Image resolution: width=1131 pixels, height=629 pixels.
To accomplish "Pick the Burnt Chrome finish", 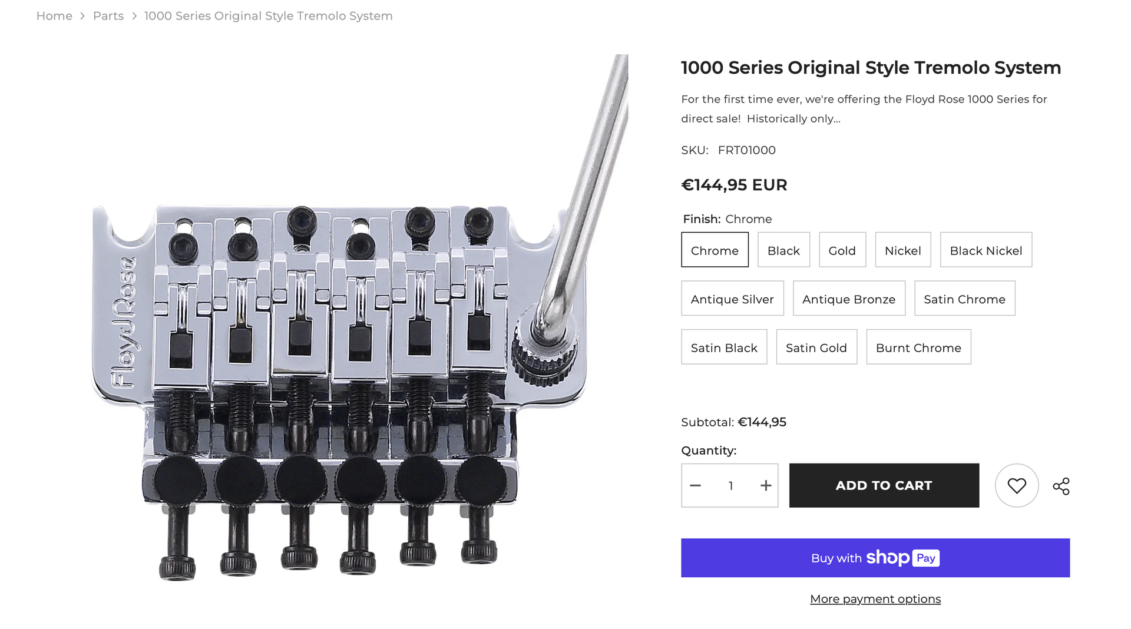I will (918, 347).
